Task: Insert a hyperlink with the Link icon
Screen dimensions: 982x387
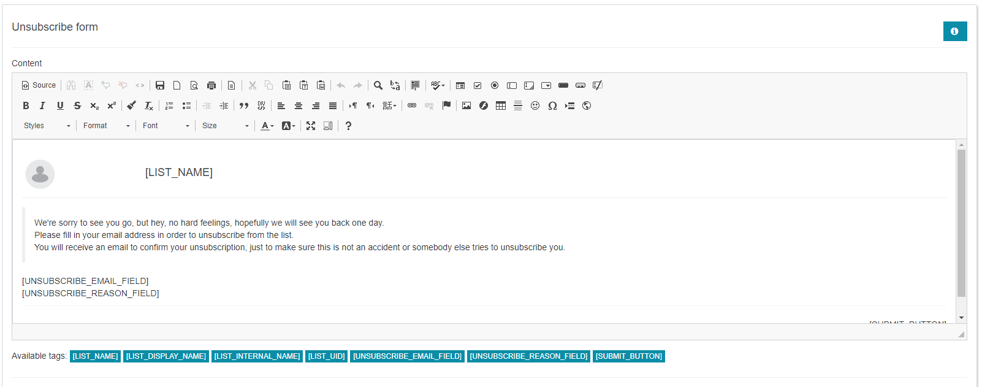Action: click(412, 105)
